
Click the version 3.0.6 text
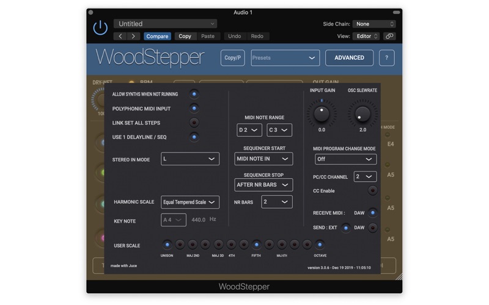pos(339,268)
